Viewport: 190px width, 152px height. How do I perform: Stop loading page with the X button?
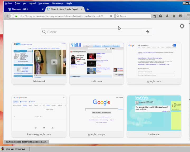click(x=111, y=16)
